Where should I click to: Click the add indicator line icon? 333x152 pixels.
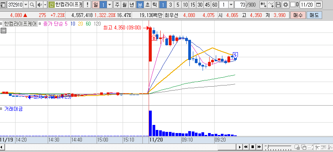(x=271, y=4)
